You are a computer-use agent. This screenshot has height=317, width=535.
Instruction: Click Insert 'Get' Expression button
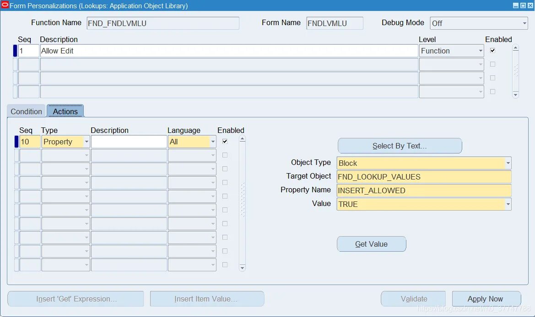pos(76,299)
